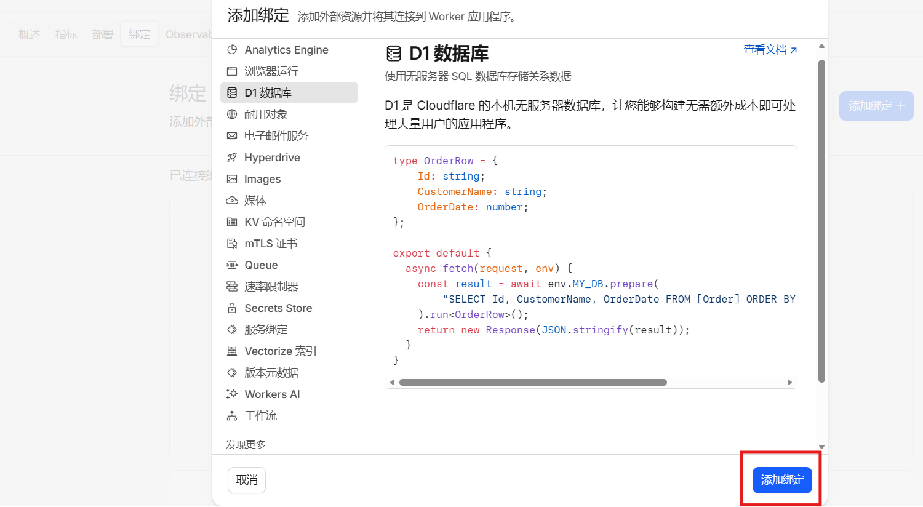Switch to the 概述 tab in background page
Viewport: 923px width, 507px height.
(x=30, y=34)
